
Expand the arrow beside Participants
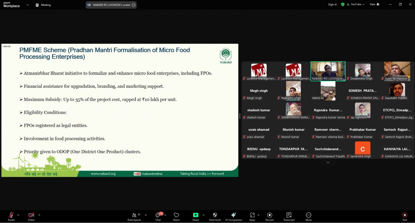pyautogui.click(x=146, y=215)
